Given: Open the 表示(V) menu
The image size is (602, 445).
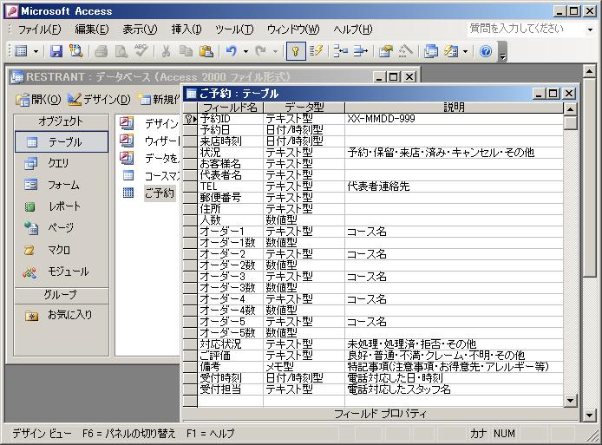Looking at the screenshot, I should click(x=140, y=29).
